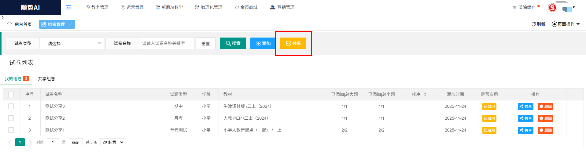Screen dimensions: 586x163
Task: Click the 后台首页 home icon
Action: 9,24
